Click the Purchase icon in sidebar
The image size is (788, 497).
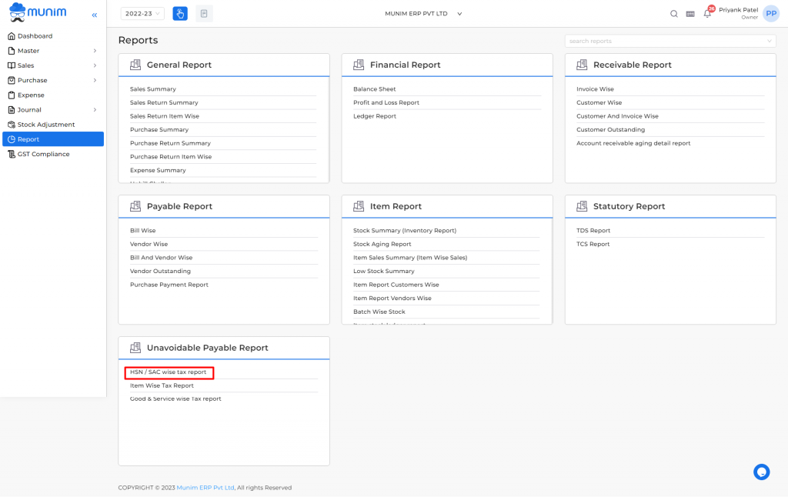(12, 81)
